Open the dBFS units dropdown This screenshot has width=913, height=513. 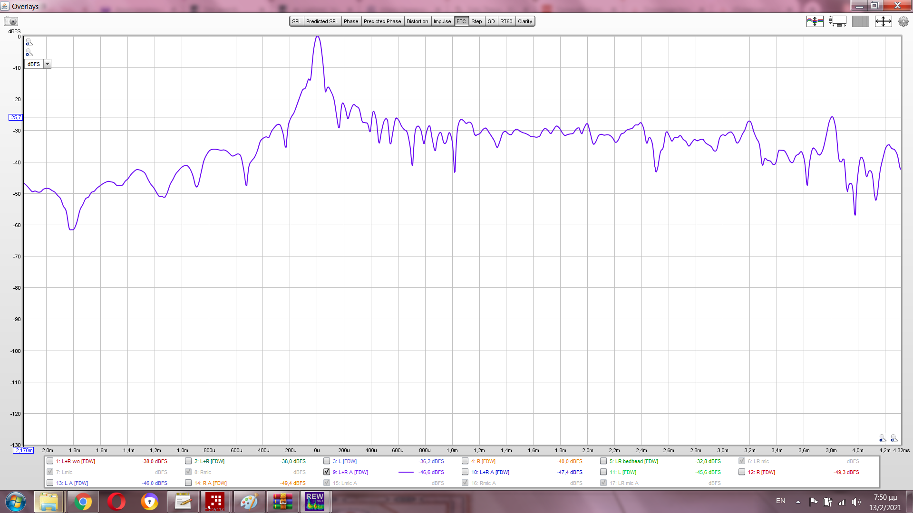[x=47, y=64]
